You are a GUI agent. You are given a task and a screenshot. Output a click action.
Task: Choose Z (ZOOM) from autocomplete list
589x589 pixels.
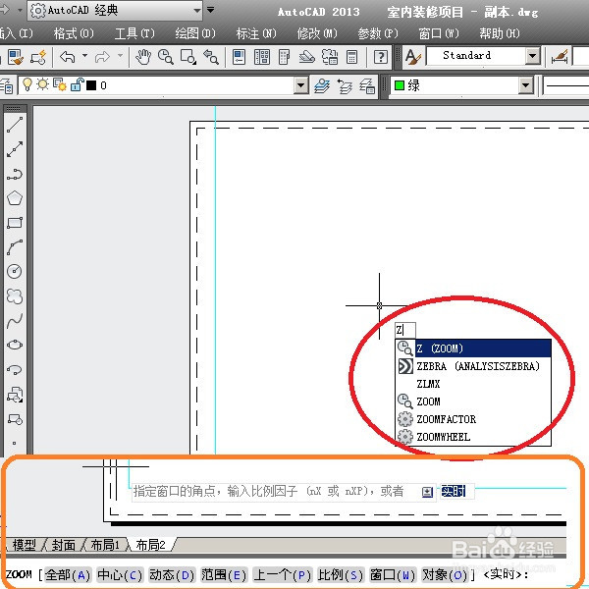(x=473, y=348)
